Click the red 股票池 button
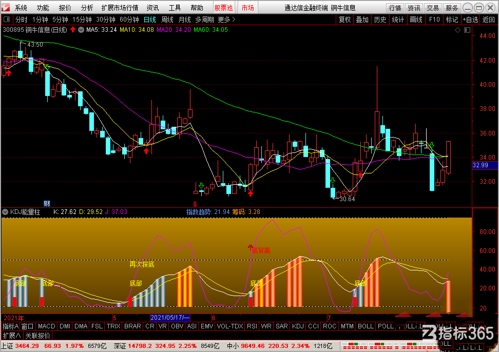 [x=223, y=8]
